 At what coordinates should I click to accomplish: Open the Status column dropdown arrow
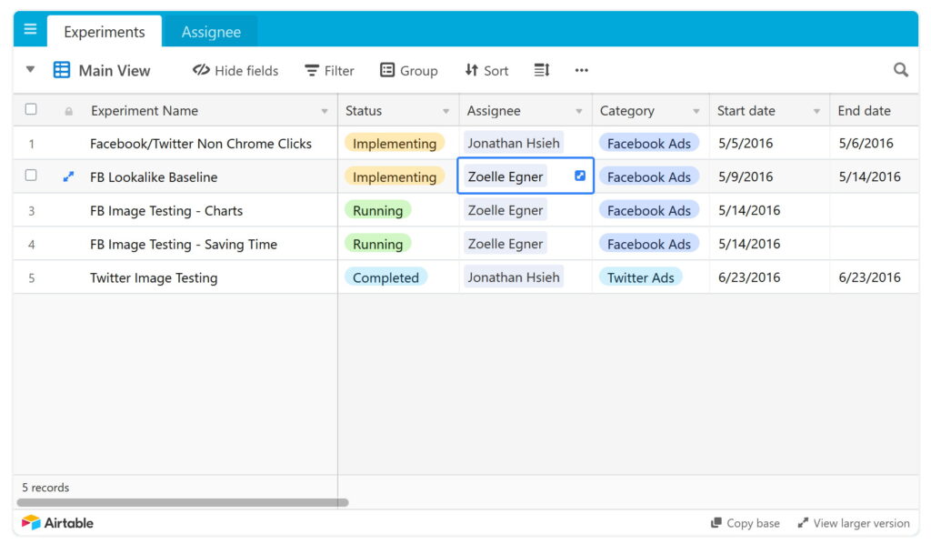(445, 111)
